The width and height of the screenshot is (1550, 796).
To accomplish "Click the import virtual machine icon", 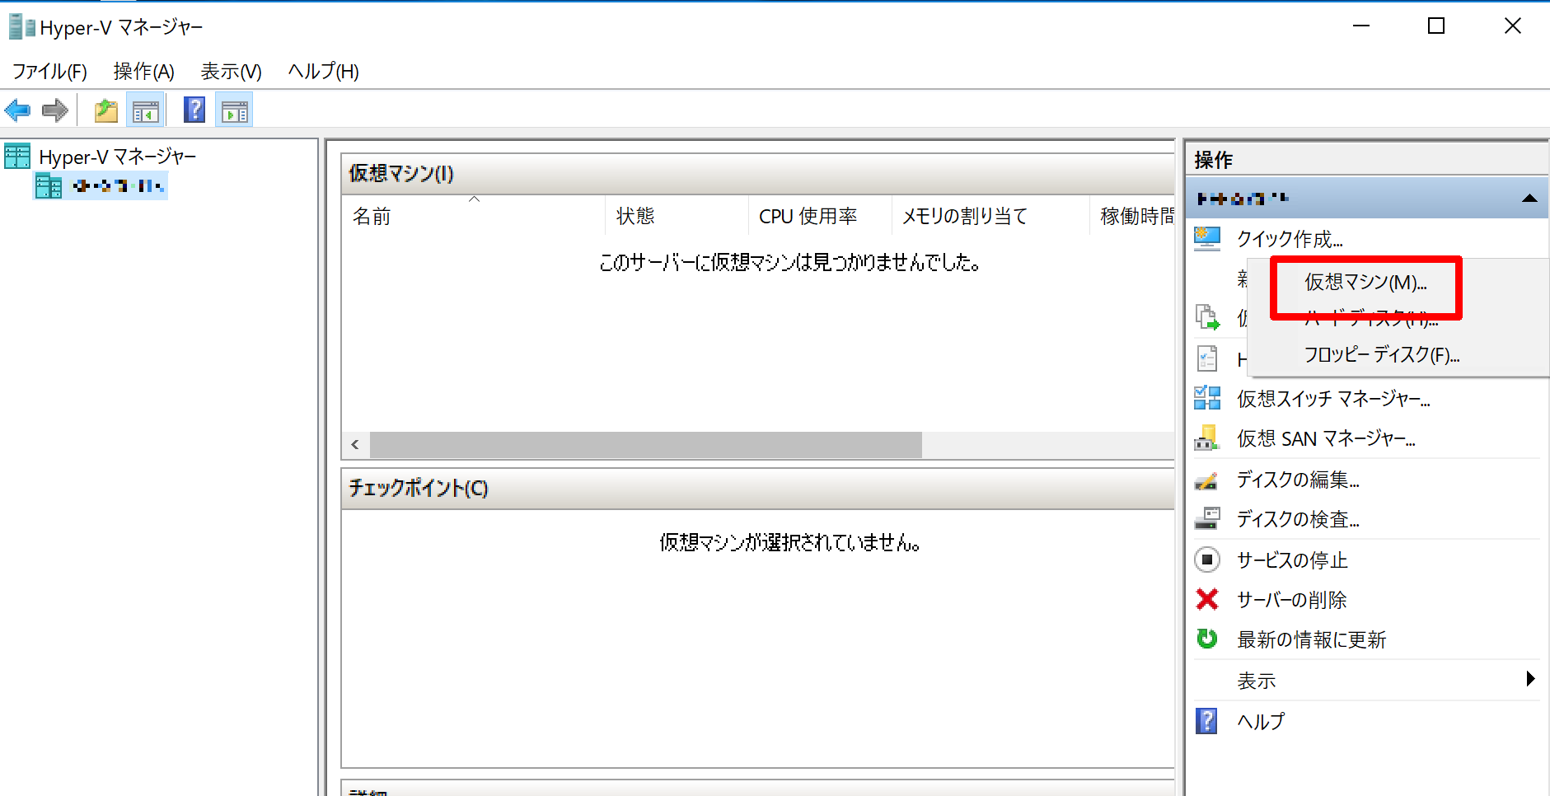I will coord(1207,316).
